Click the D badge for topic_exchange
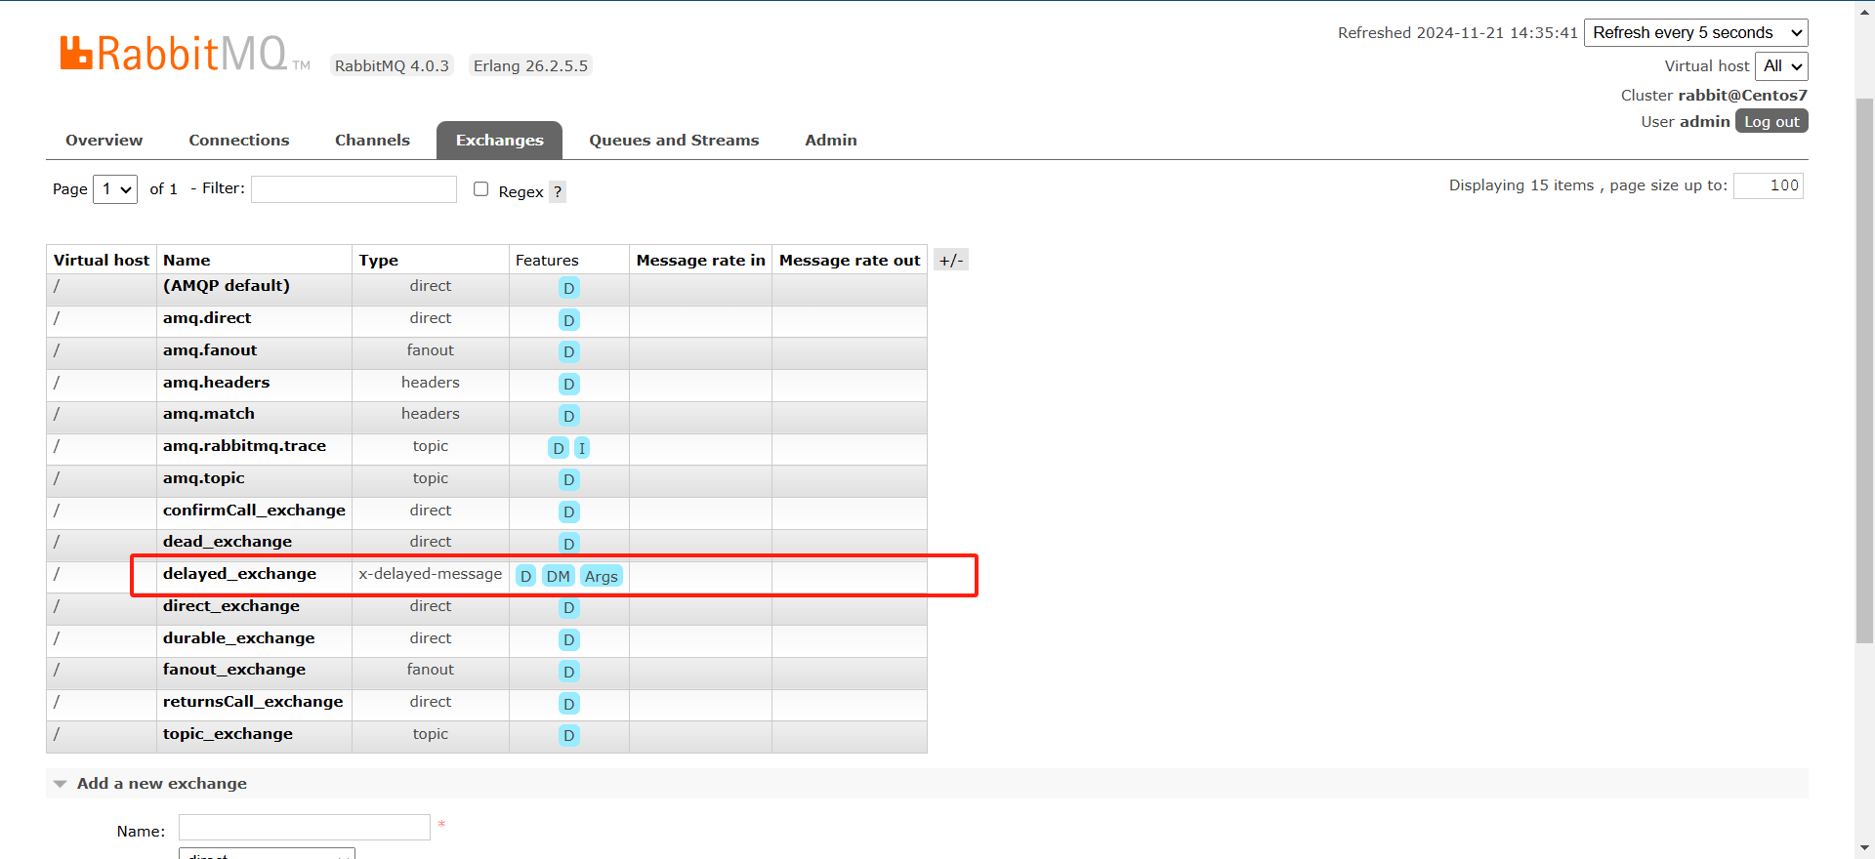The image size is (1875, 859). [569, 736]
